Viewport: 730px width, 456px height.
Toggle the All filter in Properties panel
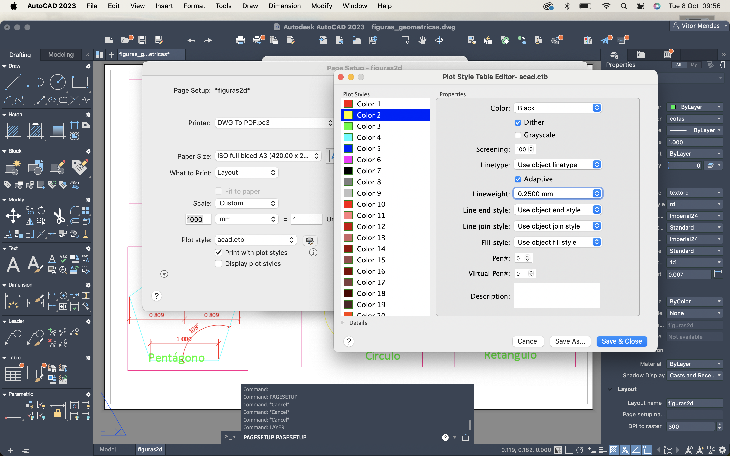679,65
